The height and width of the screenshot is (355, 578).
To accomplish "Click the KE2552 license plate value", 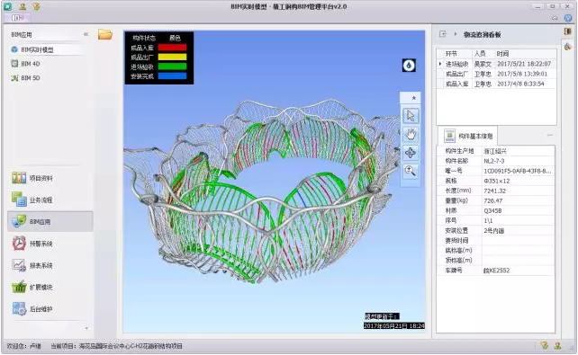I will click(496, 271).
